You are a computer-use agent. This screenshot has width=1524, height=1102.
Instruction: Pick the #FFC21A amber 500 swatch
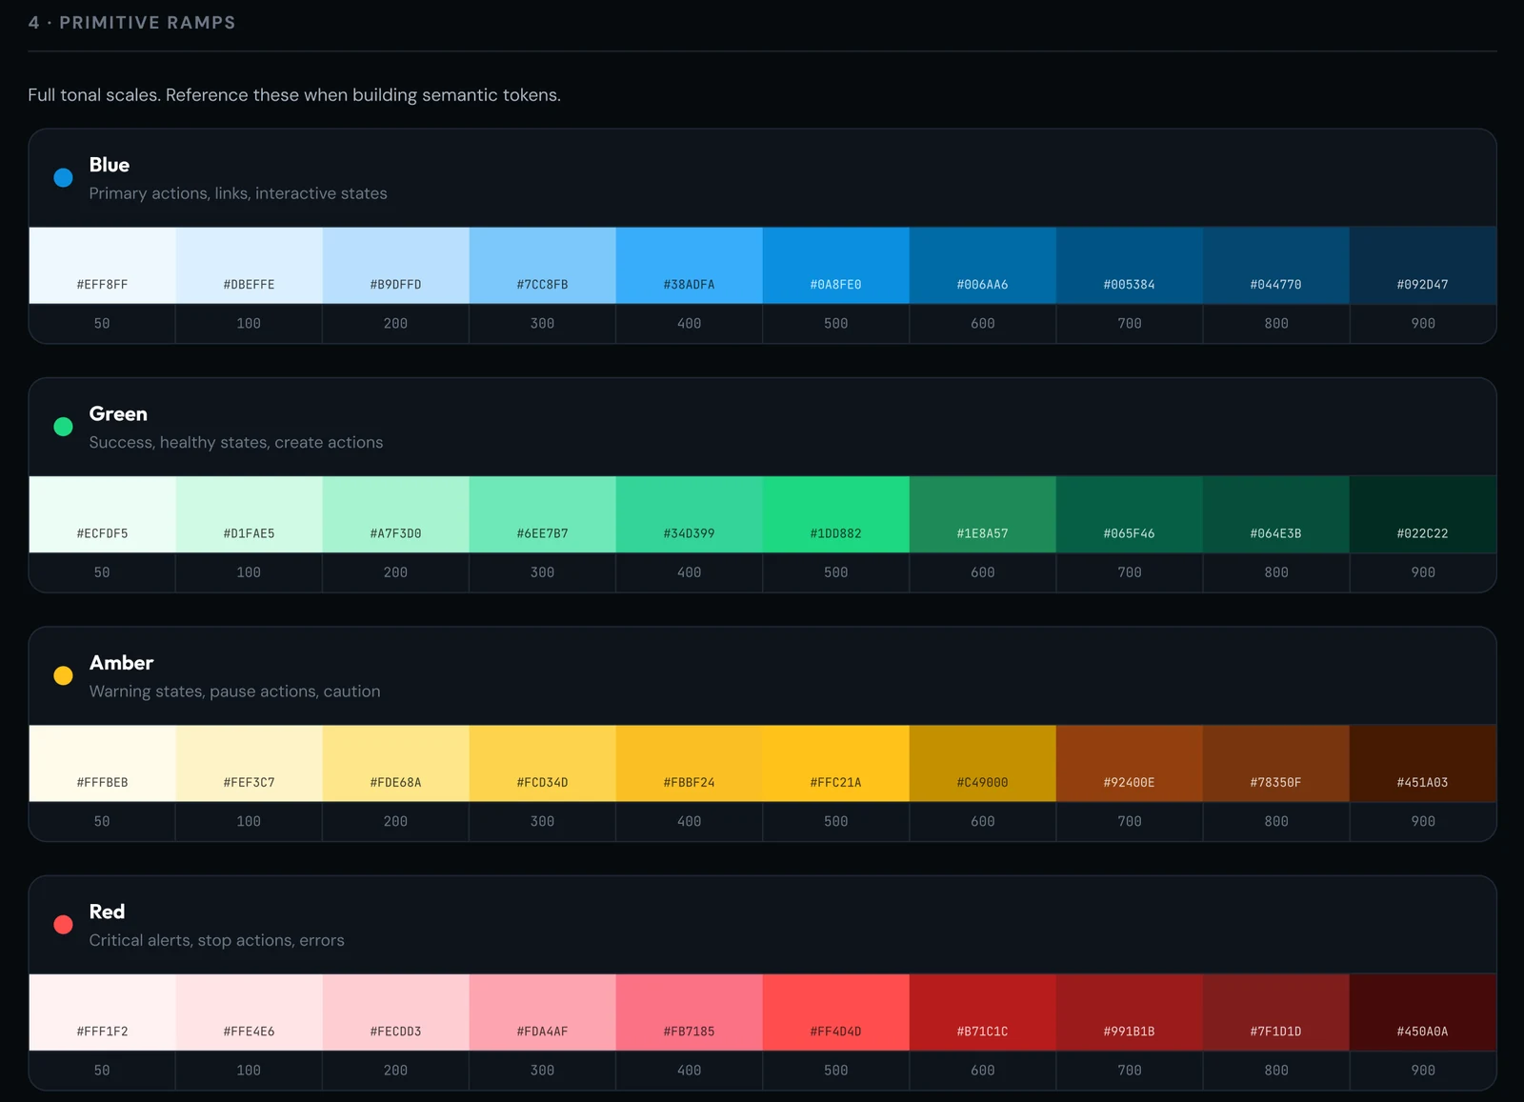point(836,764)
